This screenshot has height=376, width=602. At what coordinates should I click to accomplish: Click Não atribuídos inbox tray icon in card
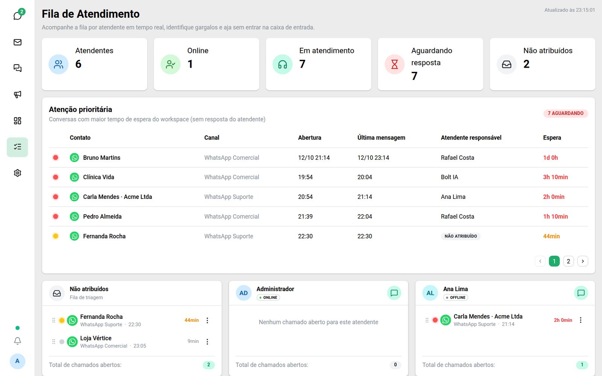point(506,64)
